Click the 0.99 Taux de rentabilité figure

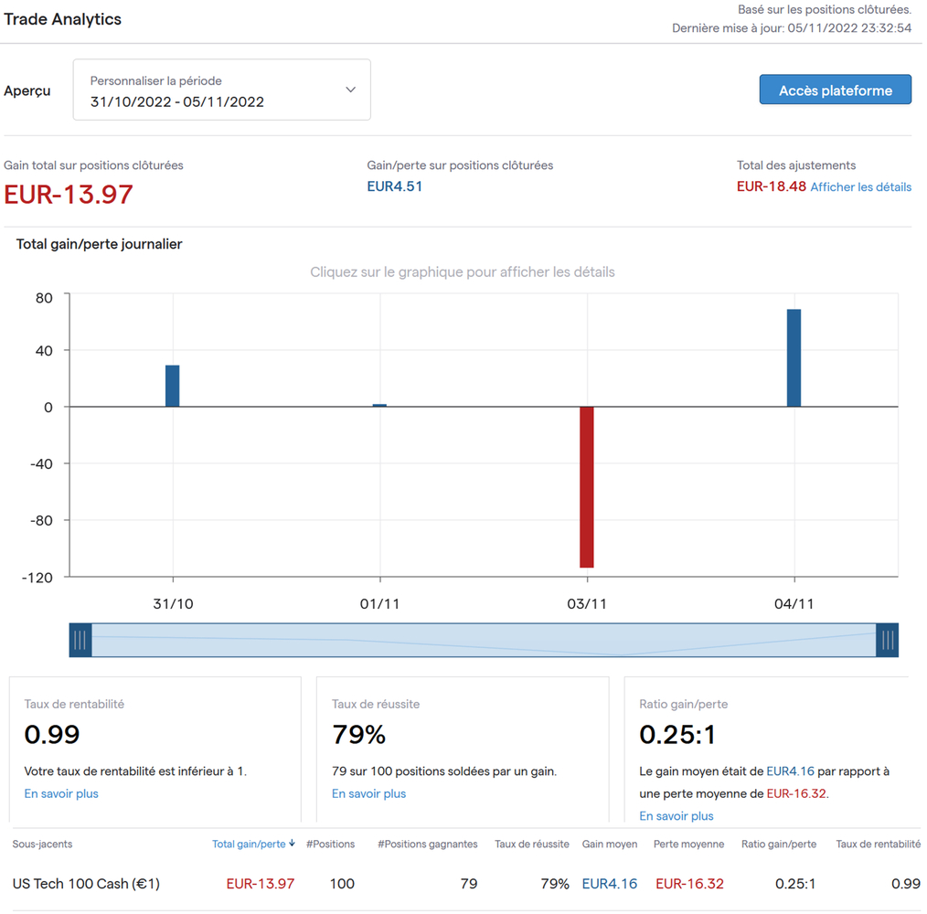pos(52,735)
